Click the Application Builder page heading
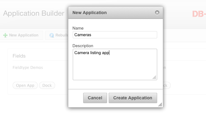206x117 pixels. pos(34,14)
